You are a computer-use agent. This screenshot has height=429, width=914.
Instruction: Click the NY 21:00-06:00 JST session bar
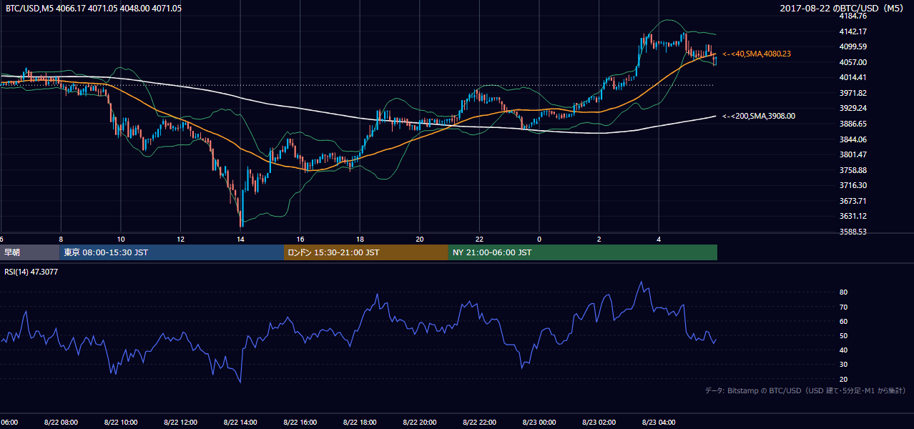tap(583, 252)
